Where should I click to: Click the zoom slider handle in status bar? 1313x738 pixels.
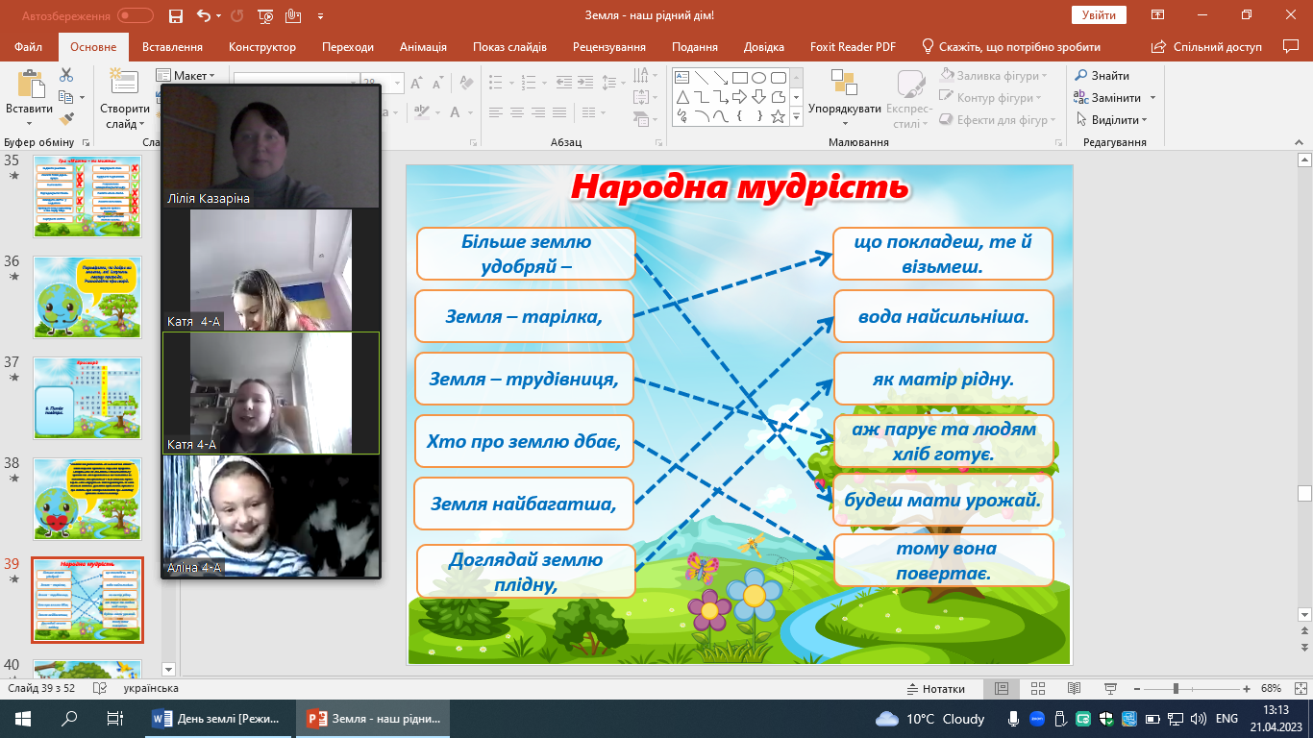1176,689
